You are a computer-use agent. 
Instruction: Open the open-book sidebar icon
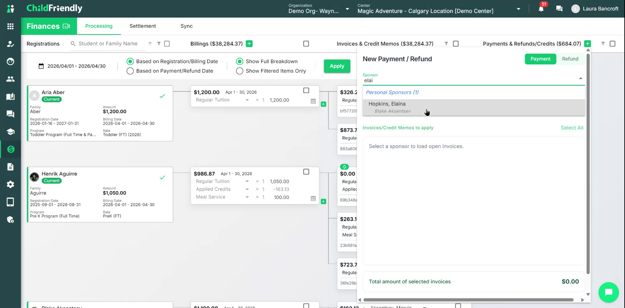[10, 97]
